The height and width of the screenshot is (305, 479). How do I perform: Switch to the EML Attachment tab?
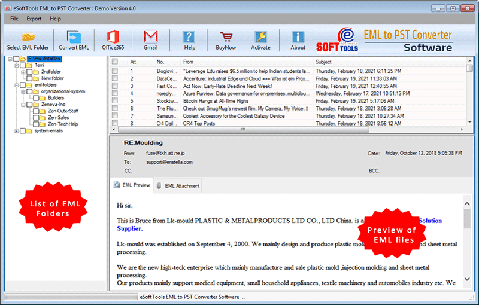coord(178,186)
